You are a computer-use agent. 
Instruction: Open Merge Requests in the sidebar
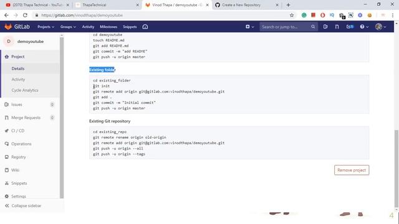coord(26,118)
